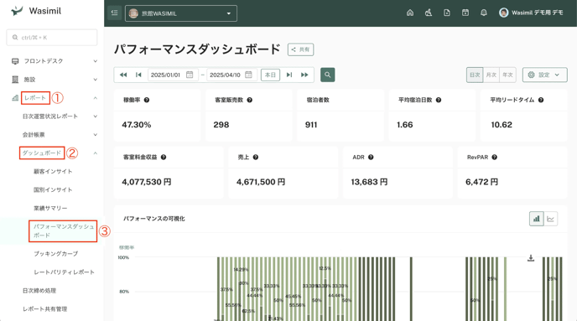Collapse the sidebar with menu toggle icon

[114, 13]
